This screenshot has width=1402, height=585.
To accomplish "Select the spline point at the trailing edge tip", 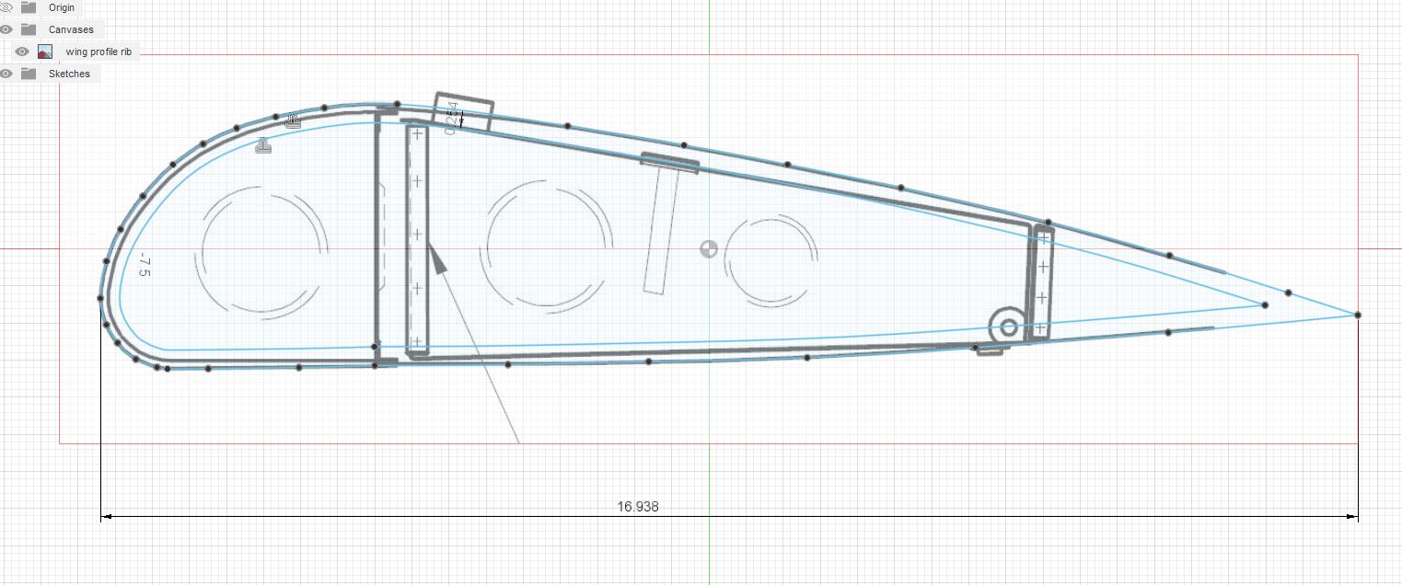I will coord(1358,315).
